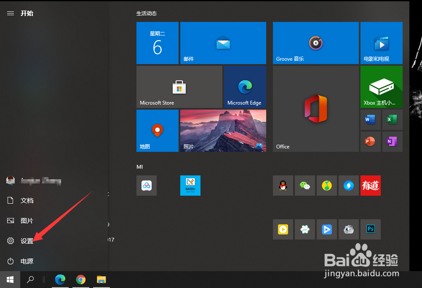This screenshot has height=288, width=422.
Task: Open taskbar search magnifier
Action: point(30,280)
